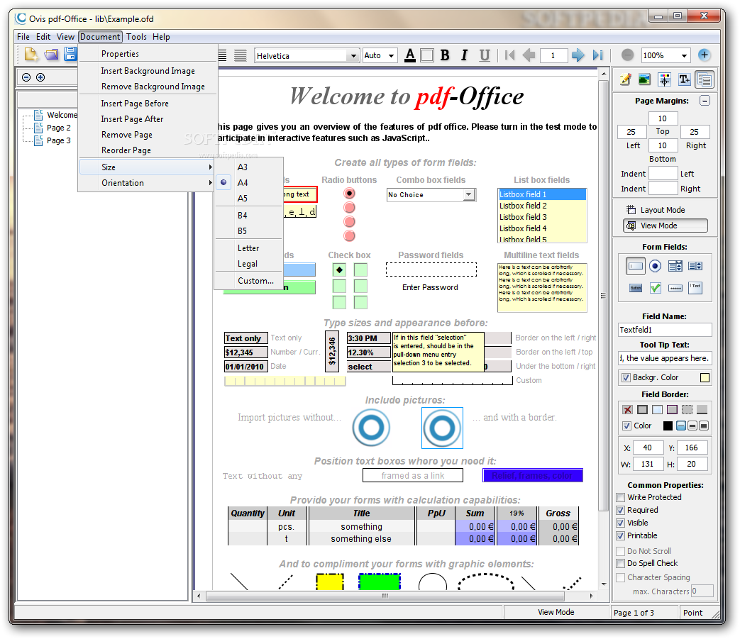
Task: Choose the combo box form field icon
Action: [675, 266]
